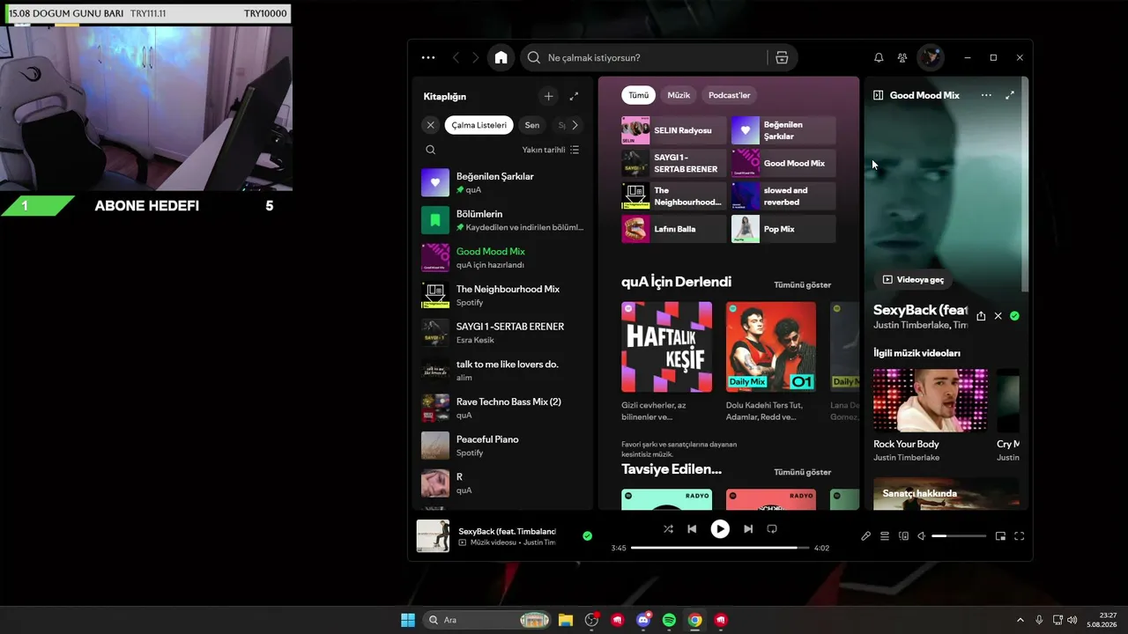Open the mini player
Image resolution: width=1128 pixels, height=634 pixels.
click(1000, 536)
